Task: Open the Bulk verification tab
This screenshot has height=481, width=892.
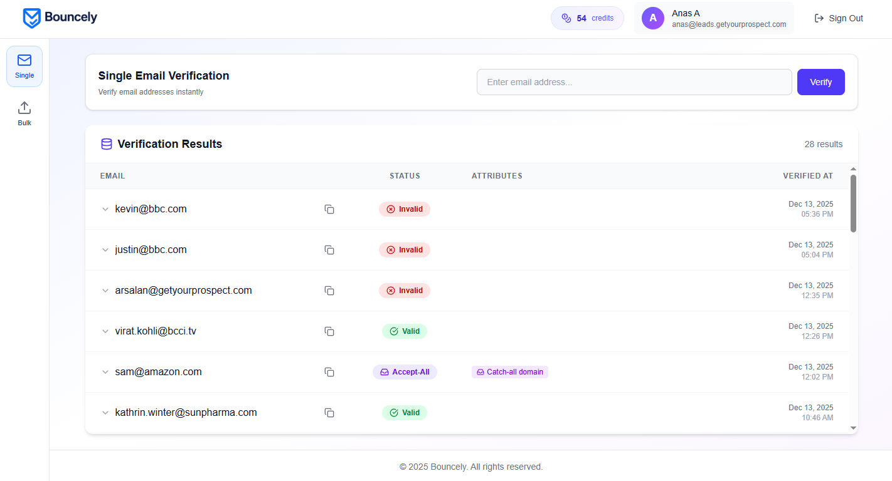Action: [24, 113]
